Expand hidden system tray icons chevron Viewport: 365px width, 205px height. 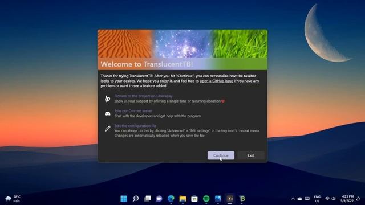[293, 199]
